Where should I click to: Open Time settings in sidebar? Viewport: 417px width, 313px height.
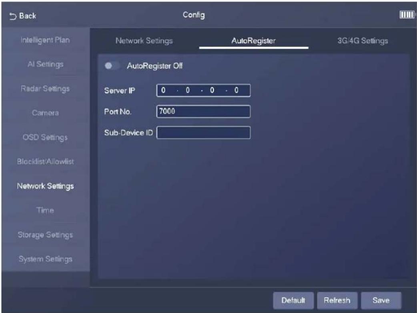pyautogui.click(x=45, y=210)
